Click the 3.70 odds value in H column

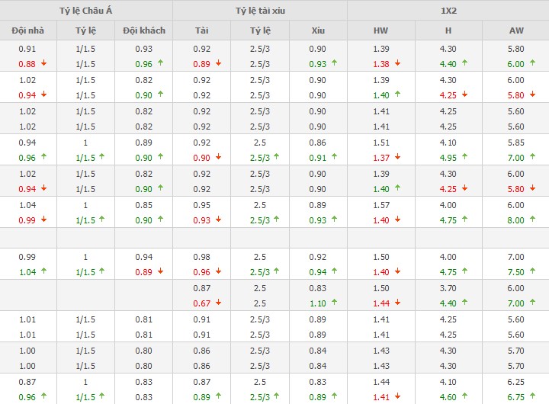pyautogui.click(x=448, y=287)
